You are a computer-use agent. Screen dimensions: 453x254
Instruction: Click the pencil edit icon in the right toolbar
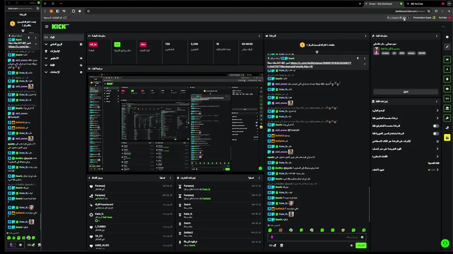[x=447, y=47]
